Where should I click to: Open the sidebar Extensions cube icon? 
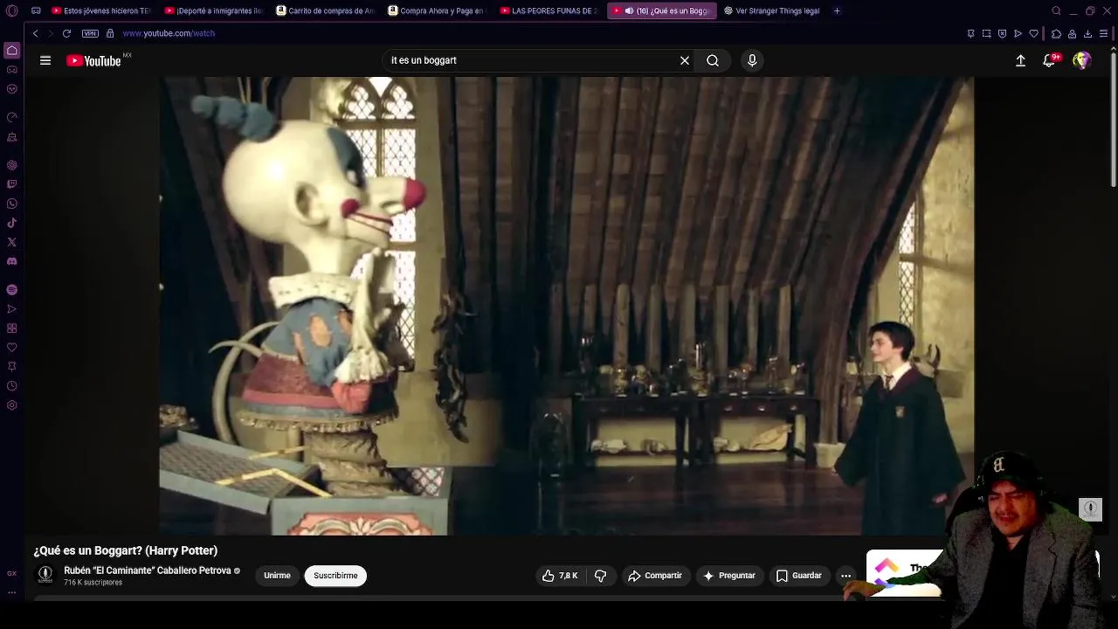(x=11, y=328)
